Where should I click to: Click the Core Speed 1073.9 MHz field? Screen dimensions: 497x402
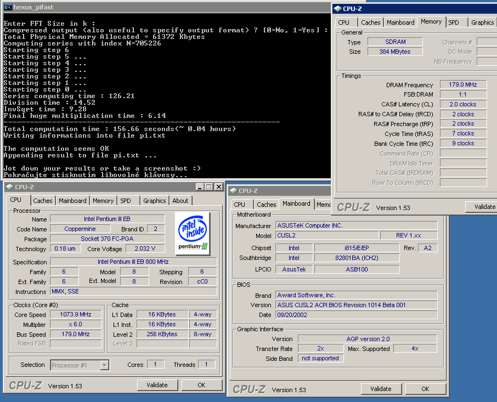click(x=76, y=315)
